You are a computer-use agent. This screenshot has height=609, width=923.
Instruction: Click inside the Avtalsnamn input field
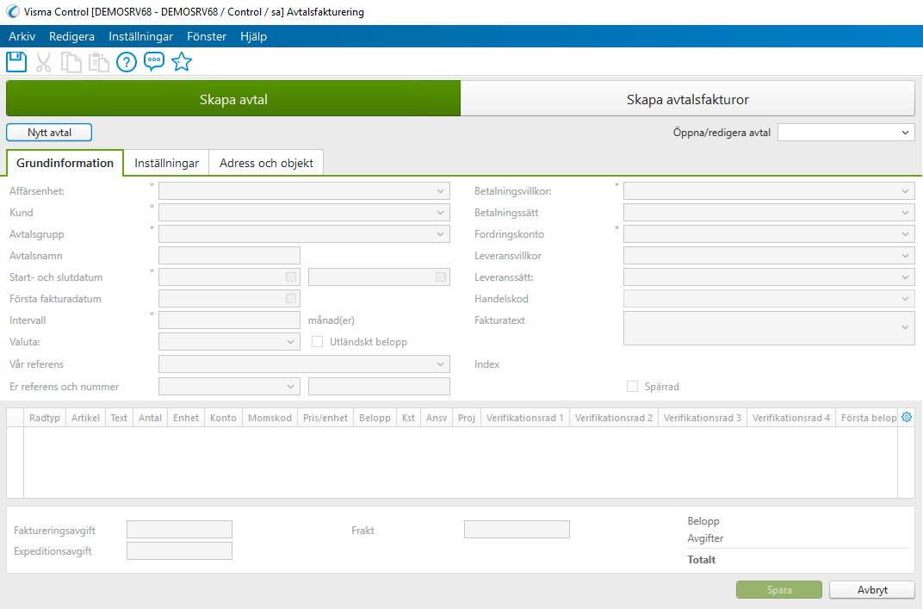pyautogui.click(x=228, y=255)
